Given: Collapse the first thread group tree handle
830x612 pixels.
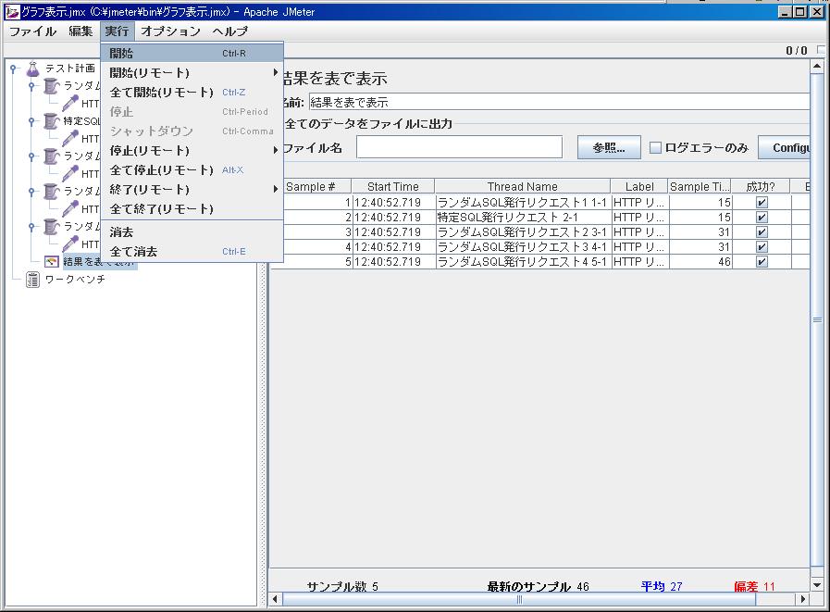Looking at the screenshot, I should tap(31, 86).
